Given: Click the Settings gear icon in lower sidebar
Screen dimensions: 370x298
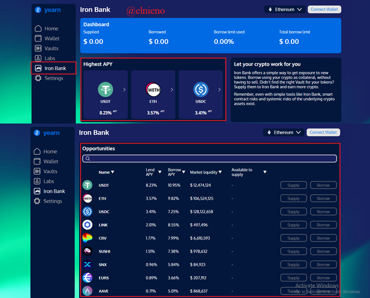Looking at the screenshot, I should click(37, 201).
